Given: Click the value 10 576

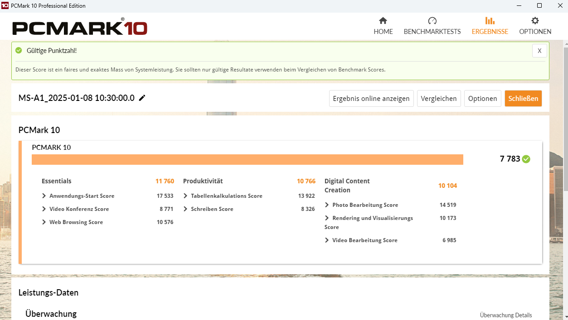Looking at the screenshot, I should (165, 222).
